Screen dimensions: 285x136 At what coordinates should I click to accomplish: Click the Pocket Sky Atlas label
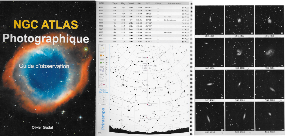tap(103, 91)
